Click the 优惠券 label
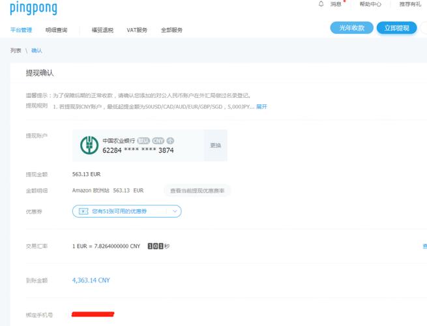The height and width of the screenshot is (326, 427). click(34, 212)
